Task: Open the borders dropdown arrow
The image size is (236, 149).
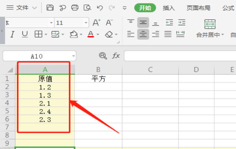Action: pos(46,35)
